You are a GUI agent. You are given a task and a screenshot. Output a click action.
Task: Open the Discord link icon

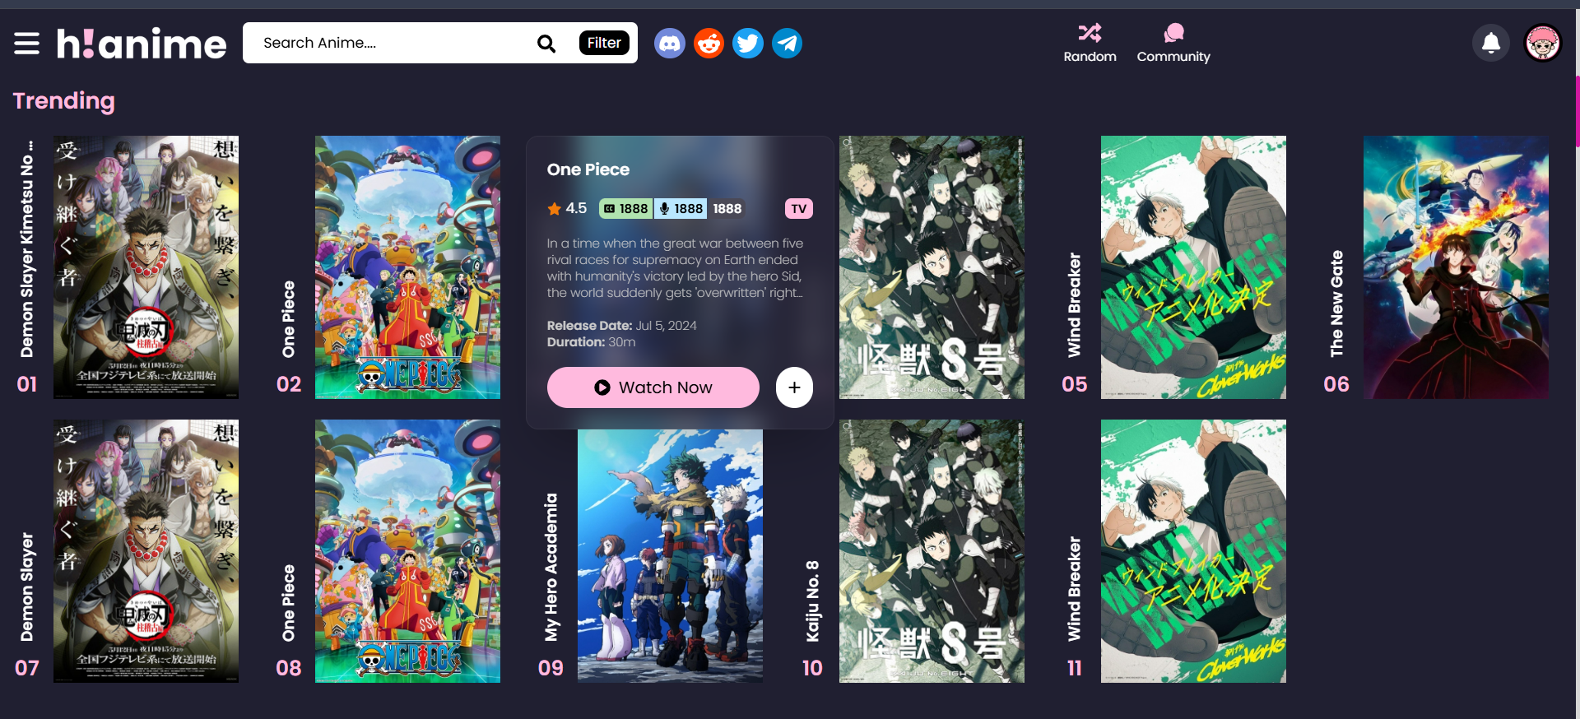coord(670,44)
